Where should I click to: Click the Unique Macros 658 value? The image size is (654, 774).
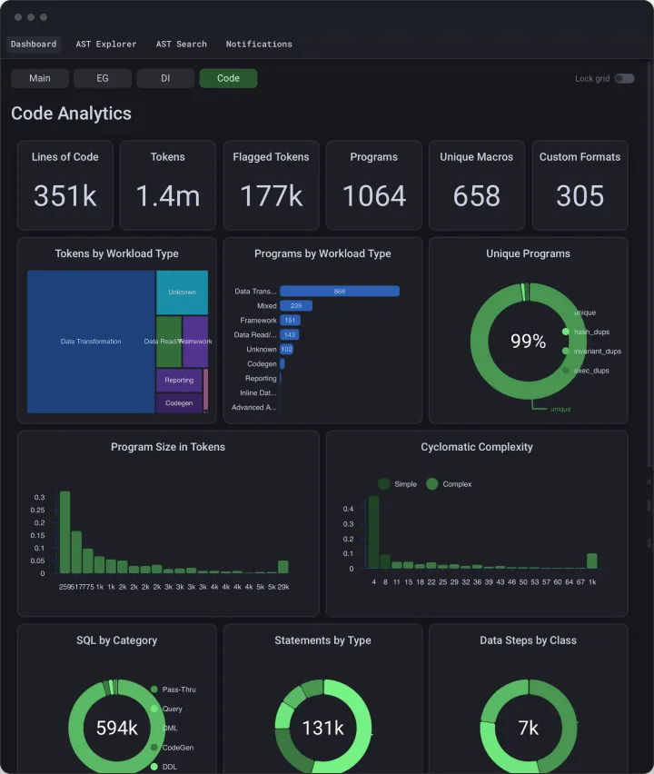(x=477, y=196)
